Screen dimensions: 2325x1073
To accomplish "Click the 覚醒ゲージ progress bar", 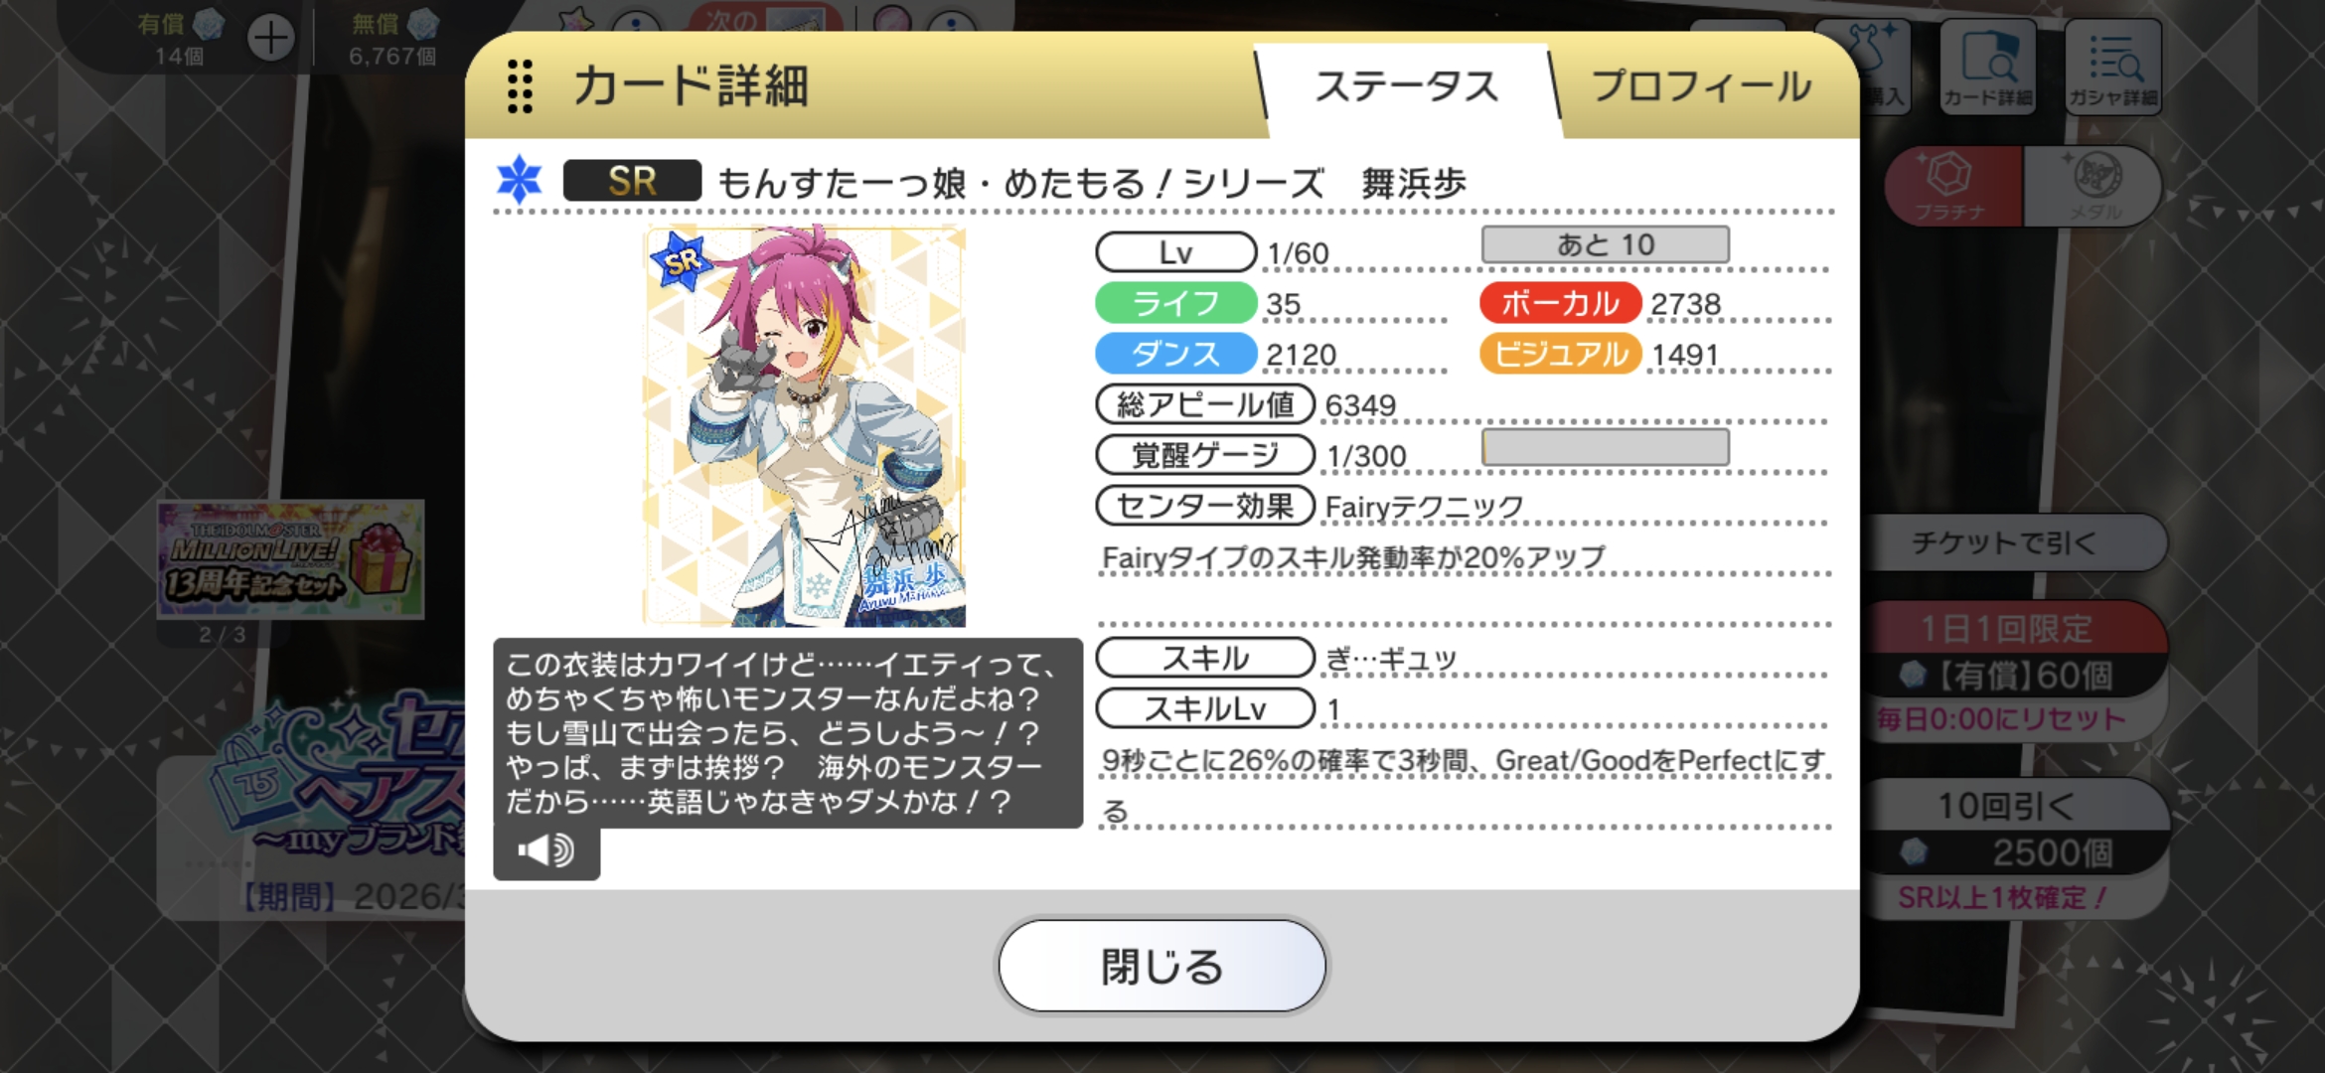I will (1605, 447).
